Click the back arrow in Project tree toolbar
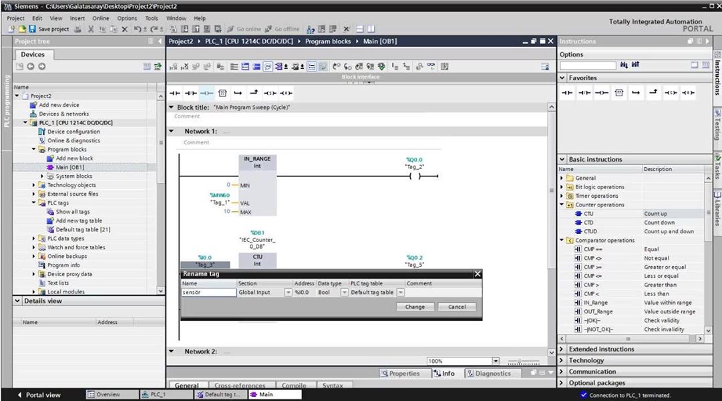This screenshot has height=401, width=722. [x=31, y=66]
